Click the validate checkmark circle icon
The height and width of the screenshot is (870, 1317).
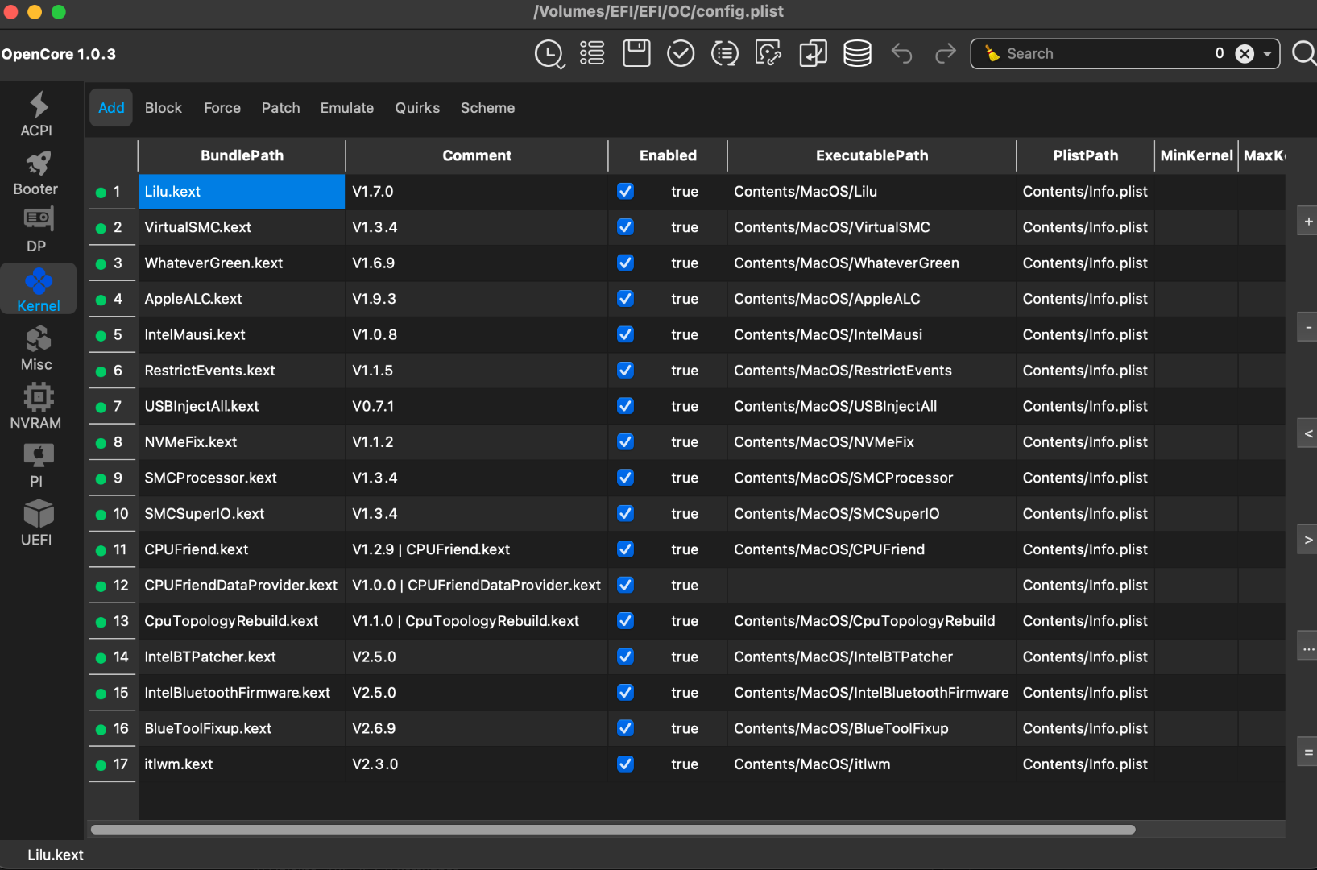point(681,54)
